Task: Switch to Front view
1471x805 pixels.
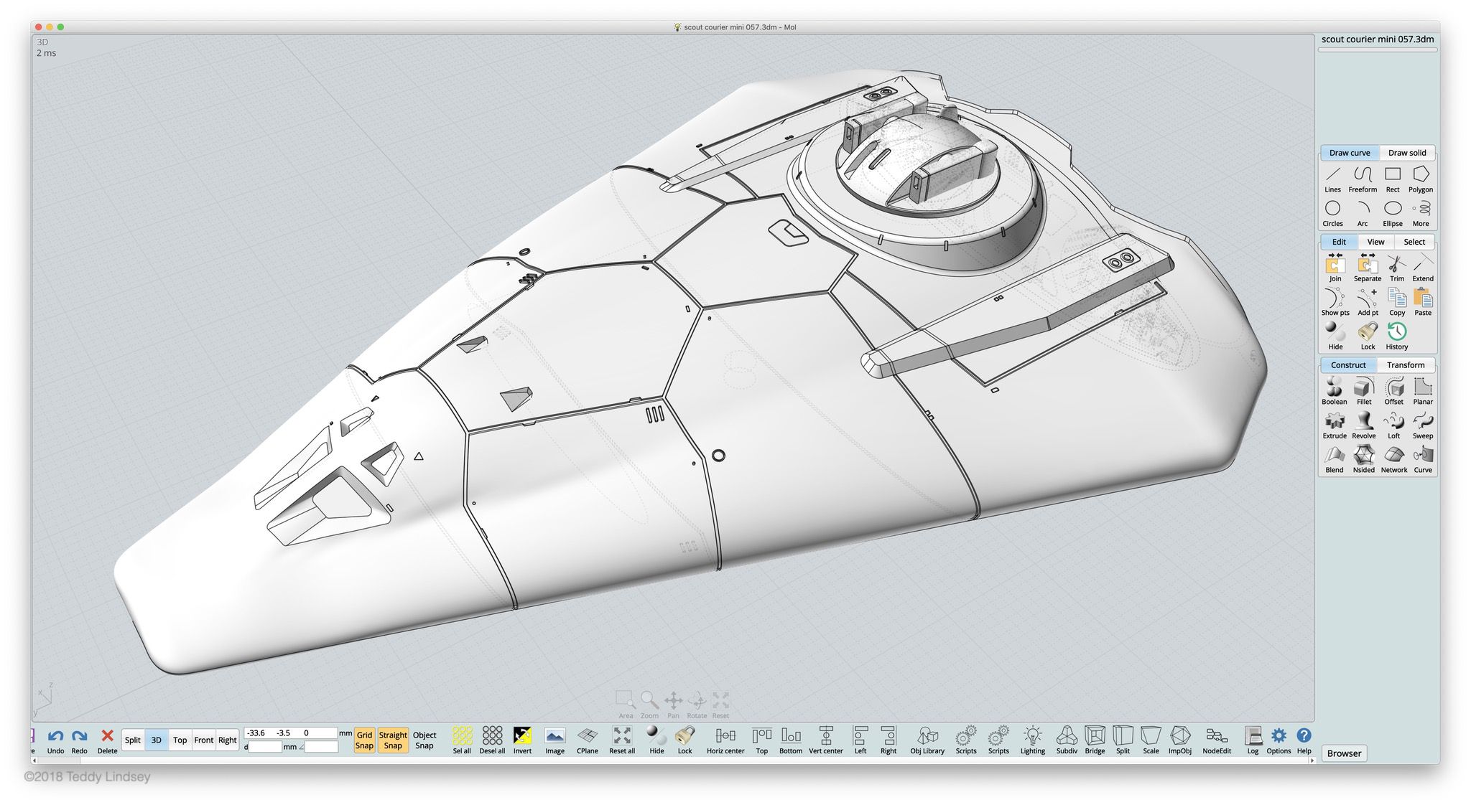Action: tap(204, 740)
